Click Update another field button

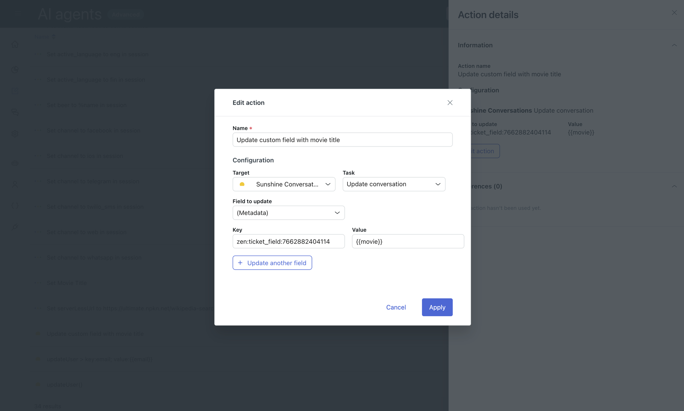tap(272, 263)
